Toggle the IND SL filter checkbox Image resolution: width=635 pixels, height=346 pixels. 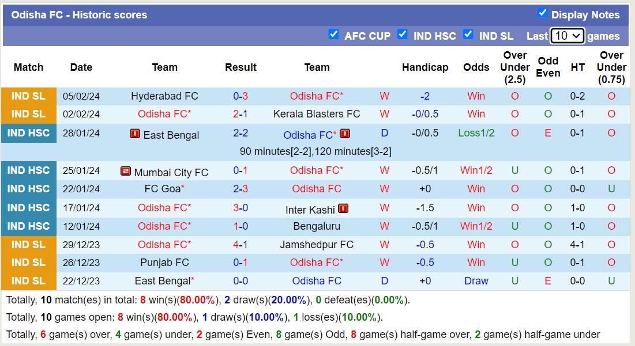tap(468, 35)
